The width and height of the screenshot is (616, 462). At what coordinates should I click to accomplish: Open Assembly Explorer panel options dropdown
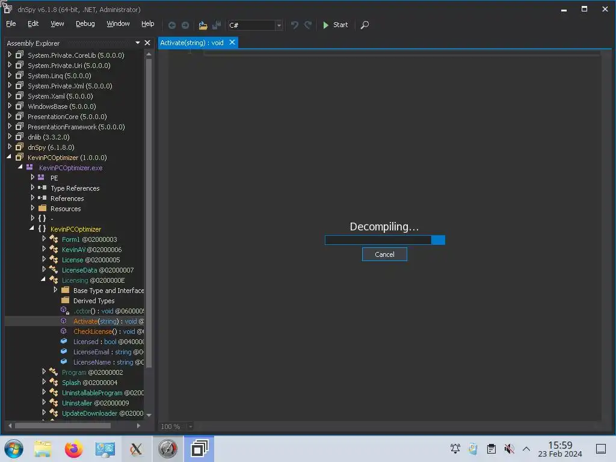[x=138, y=43]
